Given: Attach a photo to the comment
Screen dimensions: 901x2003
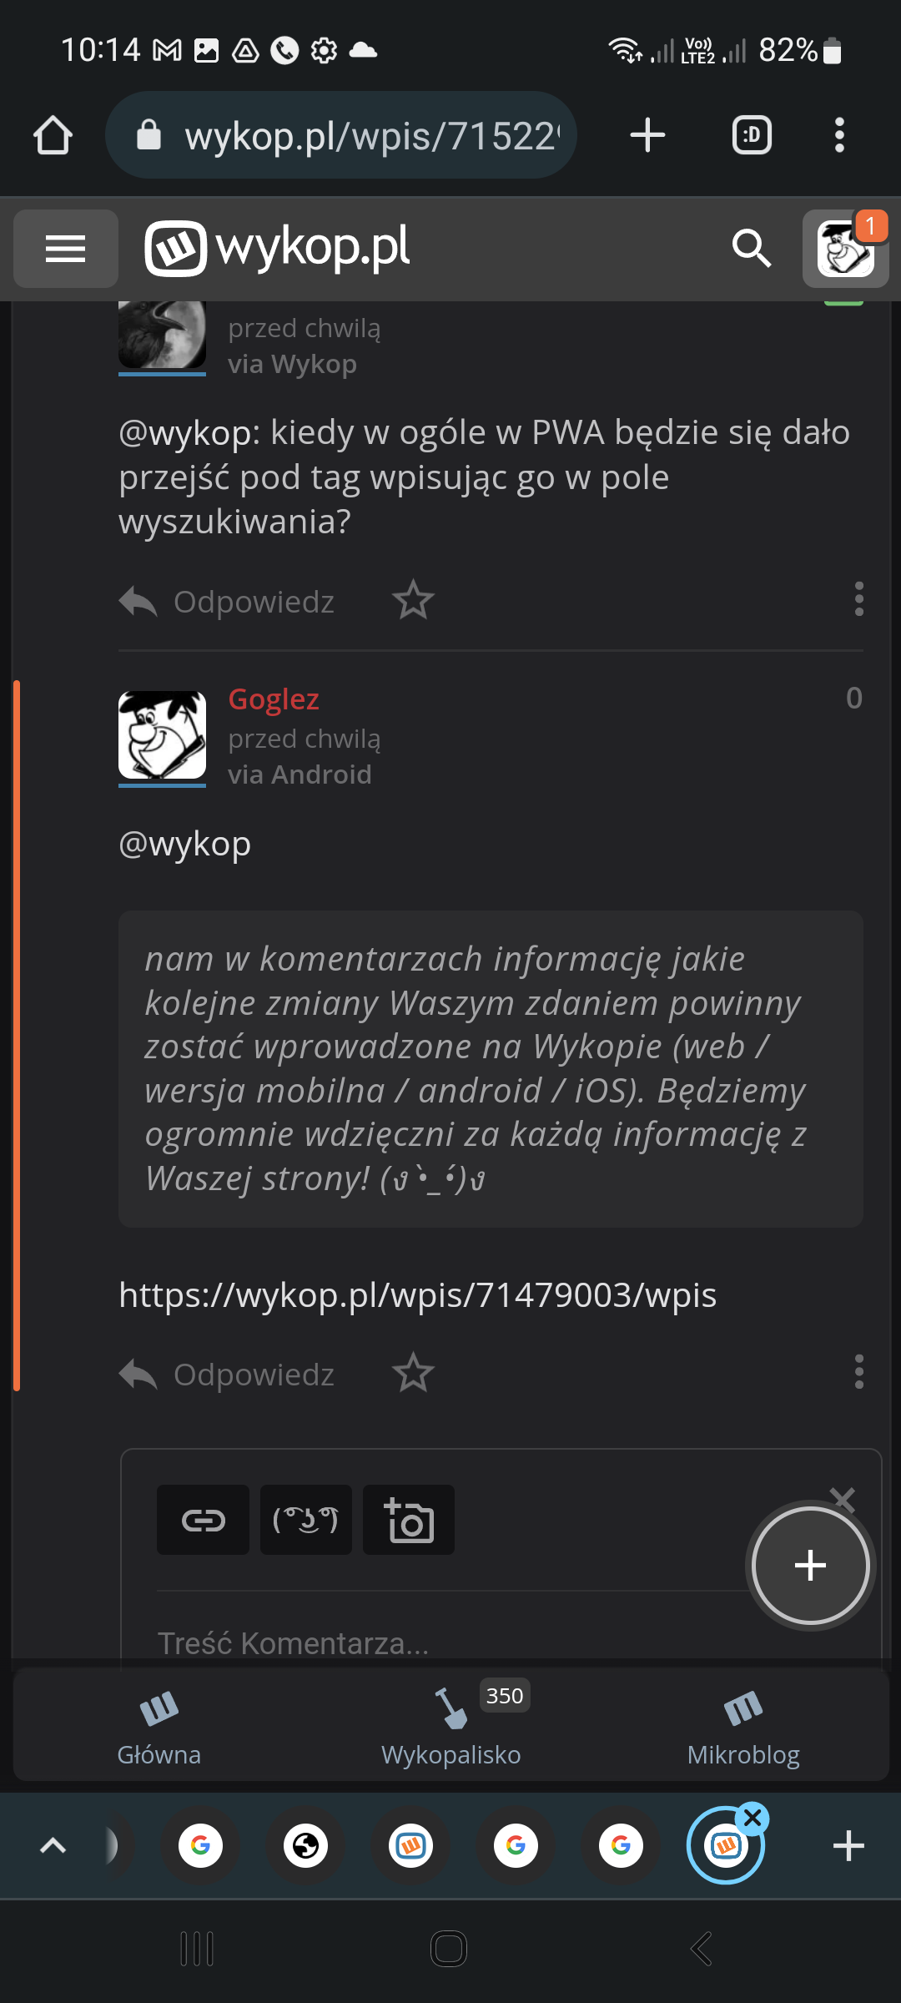Looking at the screenshot, I should click(x=409, y=1520).
